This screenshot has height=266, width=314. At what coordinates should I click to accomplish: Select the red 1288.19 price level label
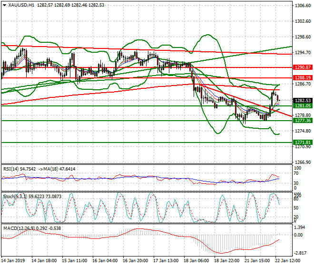303,77
